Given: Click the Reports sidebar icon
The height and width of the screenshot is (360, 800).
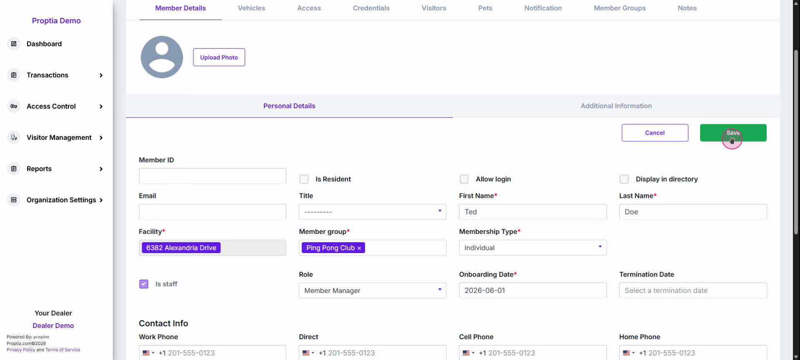Looking at the screenshot, I should (x=14, y=169).
